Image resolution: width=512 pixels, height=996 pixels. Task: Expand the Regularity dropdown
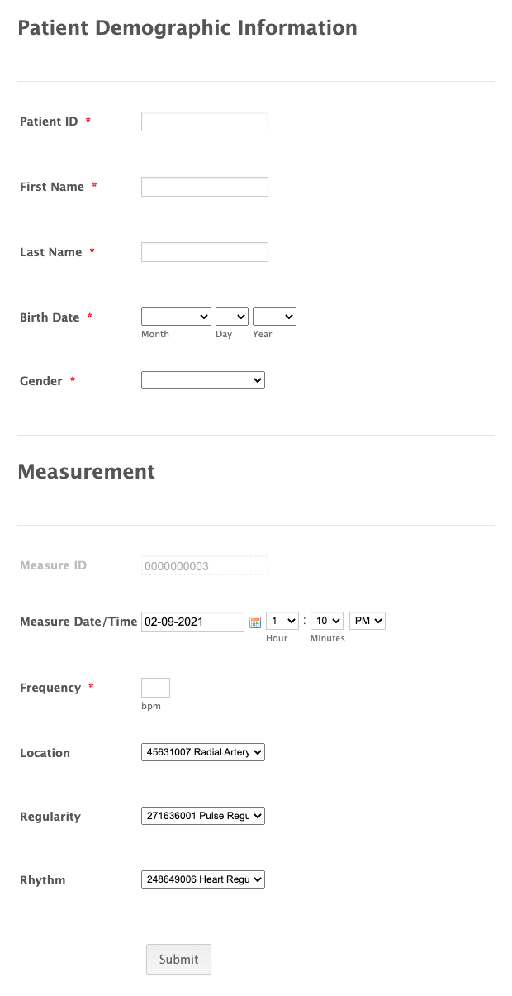coord(203,816)
